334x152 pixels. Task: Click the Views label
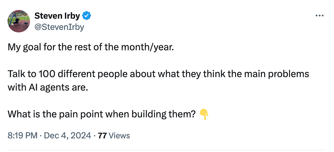coord(119,136)
